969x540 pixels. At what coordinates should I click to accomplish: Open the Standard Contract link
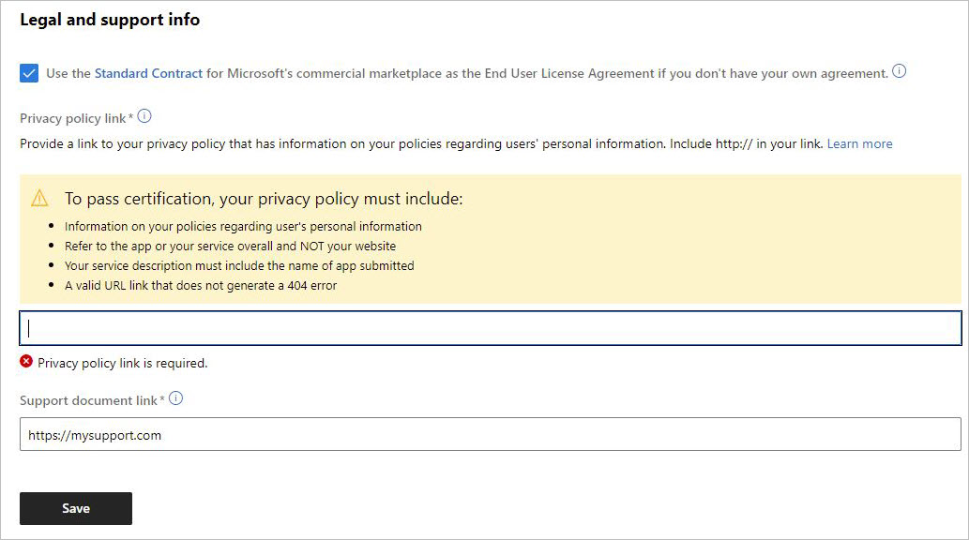coord(148,73)
